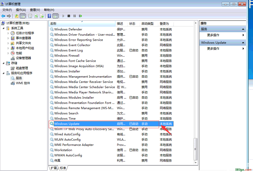Select 磁盘管理 in the tree

point(22,68)
